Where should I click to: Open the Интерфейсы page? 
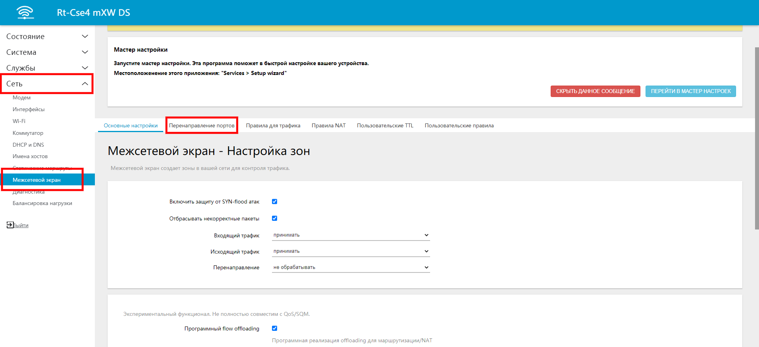28,109
